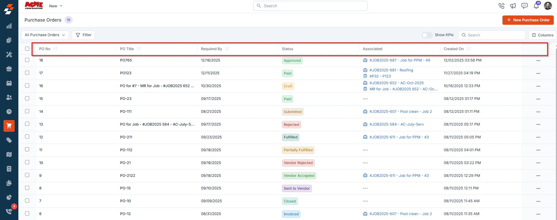Click the Status column header

tap(288, 49)
